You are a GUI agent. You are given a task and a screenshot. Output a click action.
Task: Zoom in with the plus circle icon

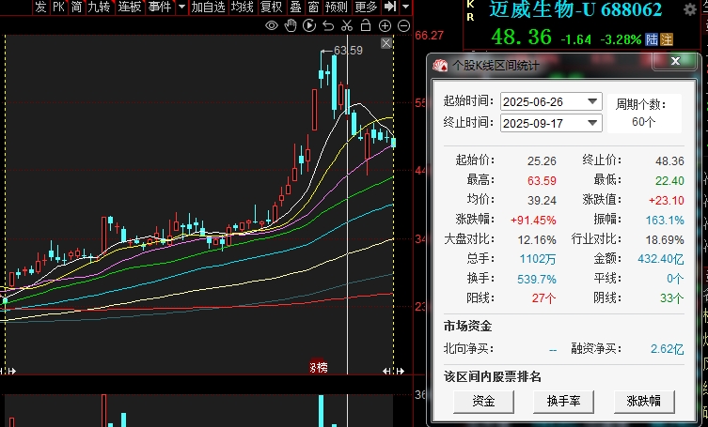point(385,25)
